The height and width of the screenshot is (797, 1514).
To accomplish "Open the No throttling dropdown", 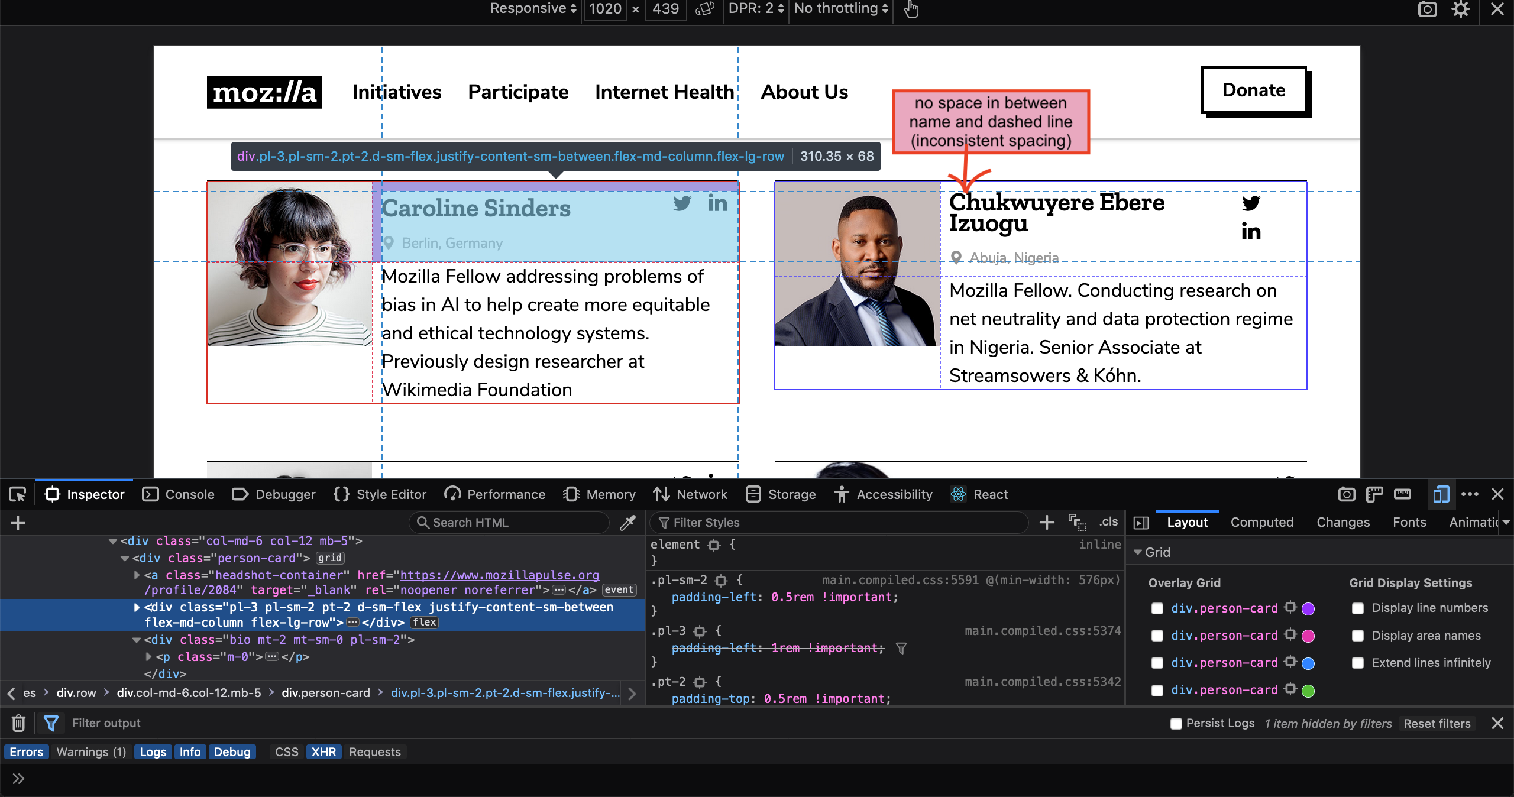I will click(841, 8).
